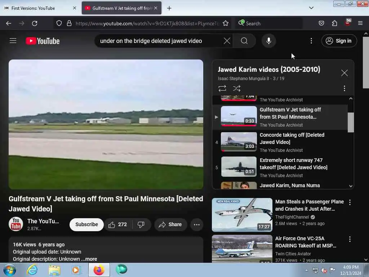Open Firefox application menu
This screenshot has height=277, width=369.
pos(360,23)
